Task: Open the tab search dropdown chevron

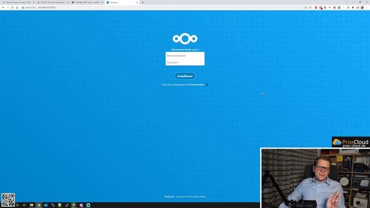Action: pos(347,2)
